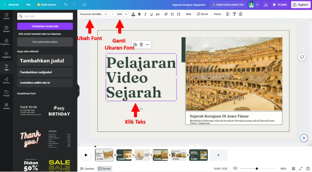The width and height of the screenshot is (312, 172).
Task: Click the rotate handle below the text
Action: point(141,109)
